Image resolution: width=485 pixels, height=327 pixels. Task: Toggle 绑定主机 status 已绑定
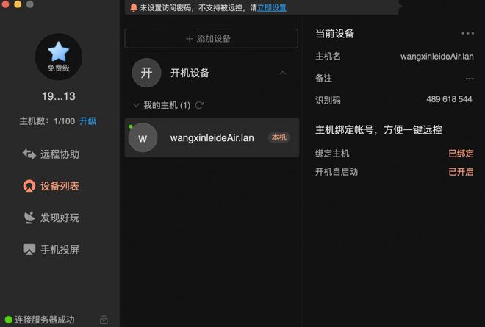coord(461,153)
